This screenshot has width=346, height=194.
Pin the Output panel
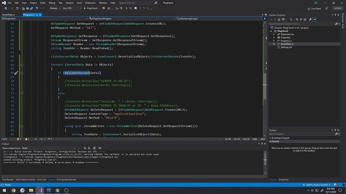click(x=262, y=144)
